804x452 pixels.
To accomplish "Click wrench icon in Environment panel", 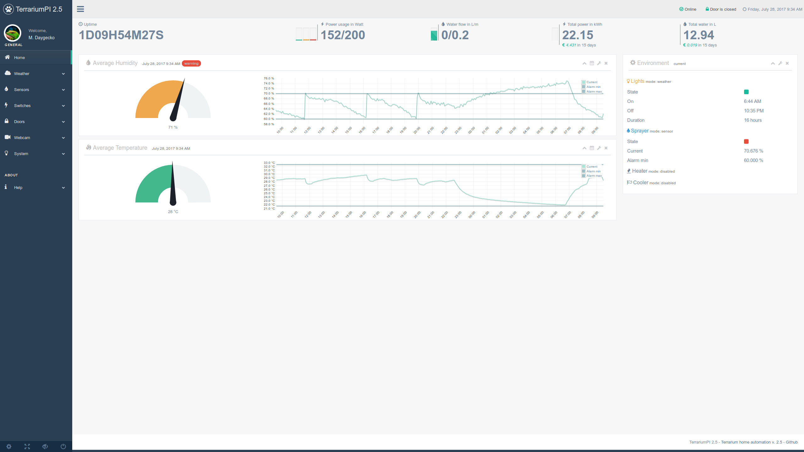I will point(780,63).
